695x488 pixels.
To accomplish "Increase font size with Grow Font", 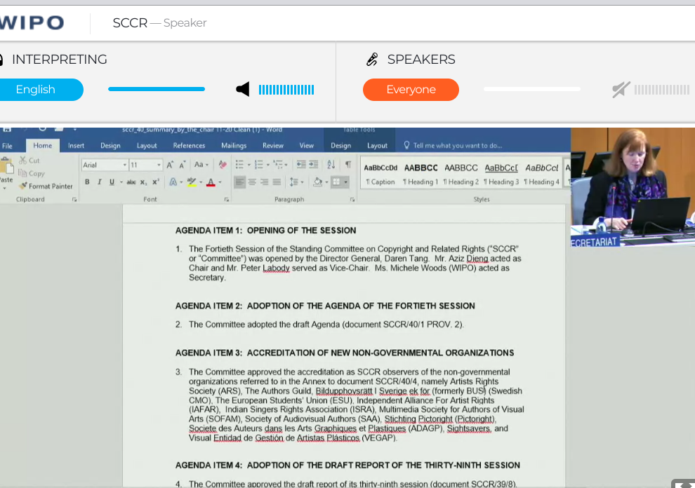I will pyautogui.click(x=170, y=165).
